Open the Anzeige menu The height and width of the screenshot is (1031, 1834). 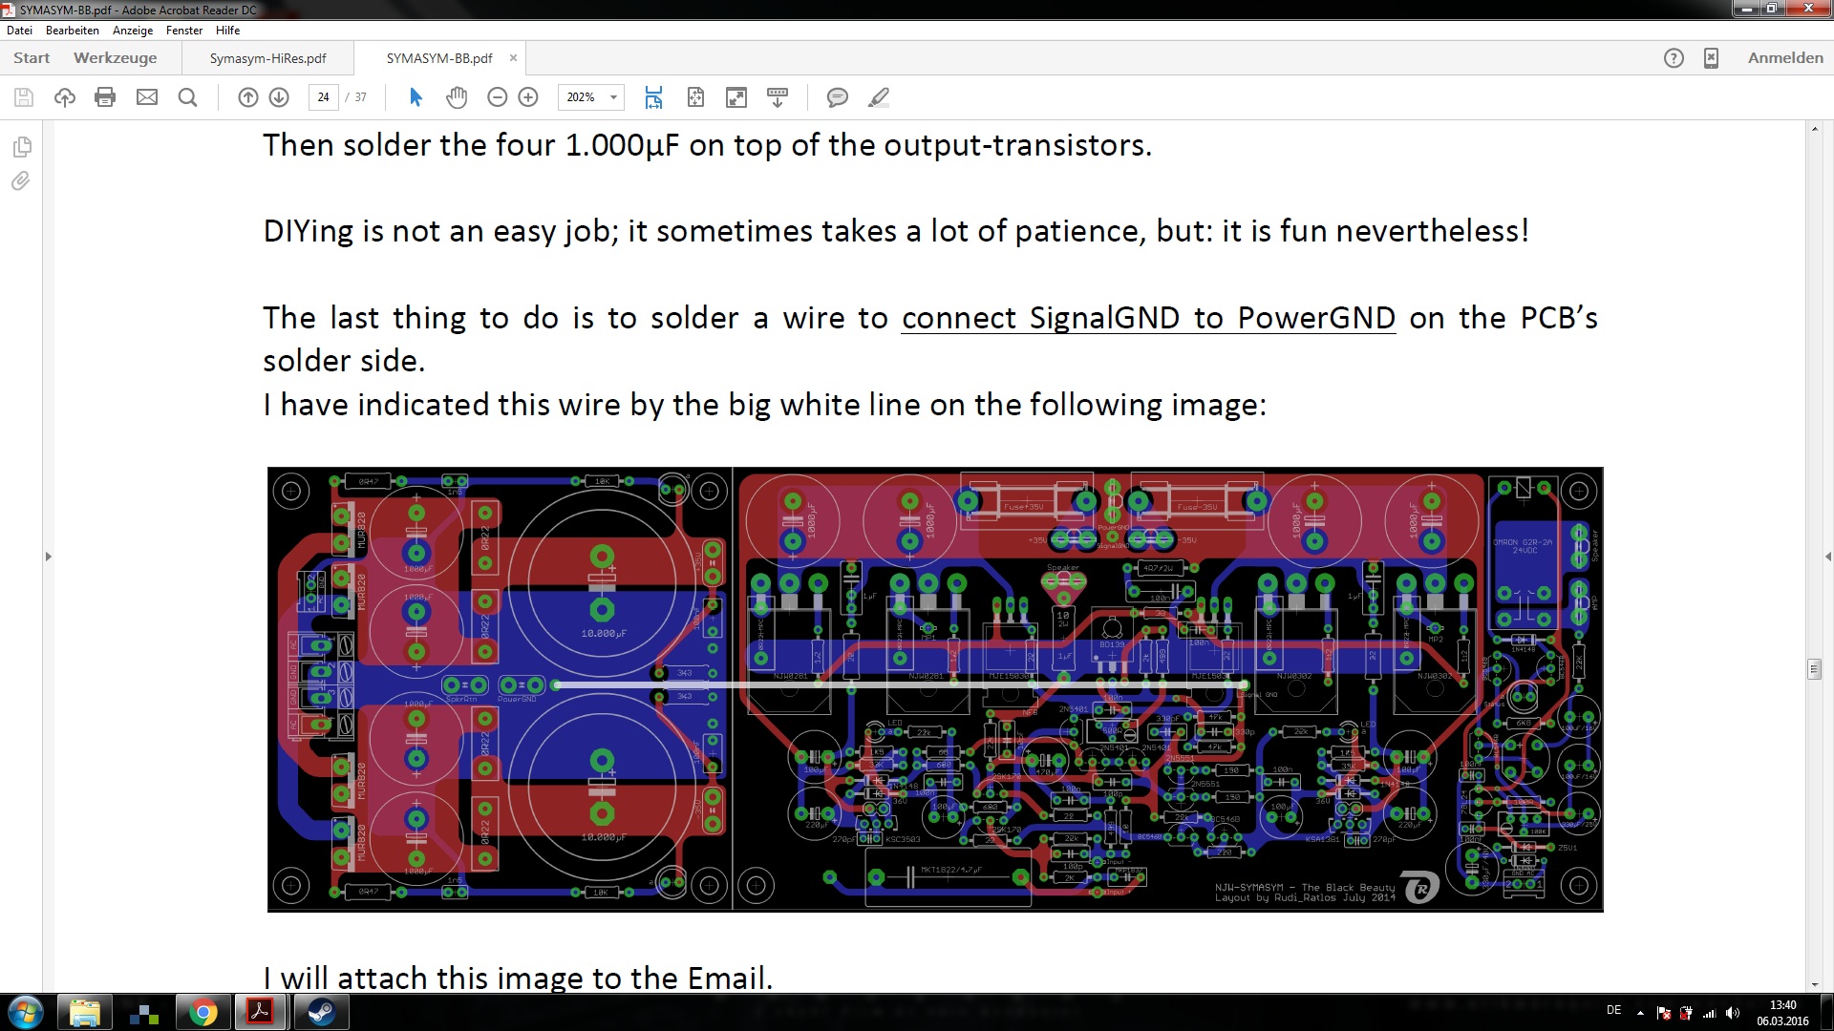133,31
